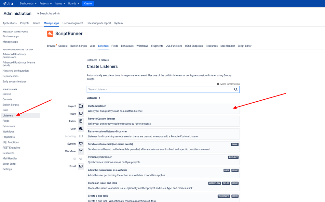This screenshot has height=202, width=325.
Task: Expand the Listeners section above the list
Action: tap(93, 98)
